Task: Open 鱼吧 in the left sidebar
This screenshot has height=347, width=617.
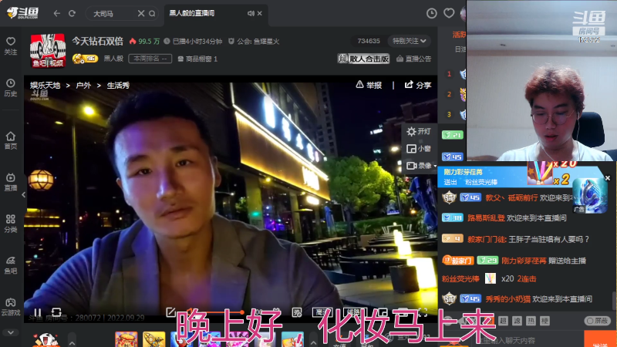Action: 11,265
